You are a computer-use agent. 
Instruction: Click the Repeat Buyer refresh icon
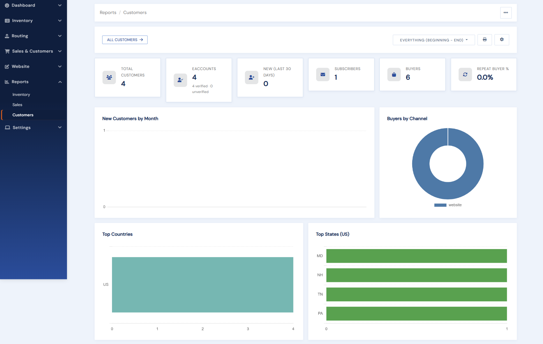coord(465,75)
